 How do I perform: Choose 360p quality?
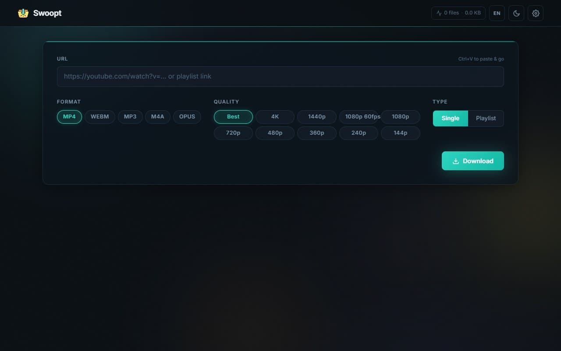click(x=317, y=133)
